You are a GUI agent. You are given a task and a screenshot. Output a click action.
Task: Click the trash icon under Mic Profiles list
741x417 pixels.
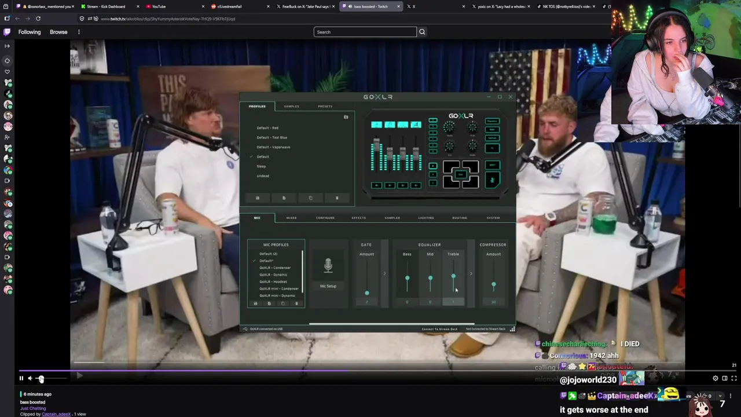(296, 303)
